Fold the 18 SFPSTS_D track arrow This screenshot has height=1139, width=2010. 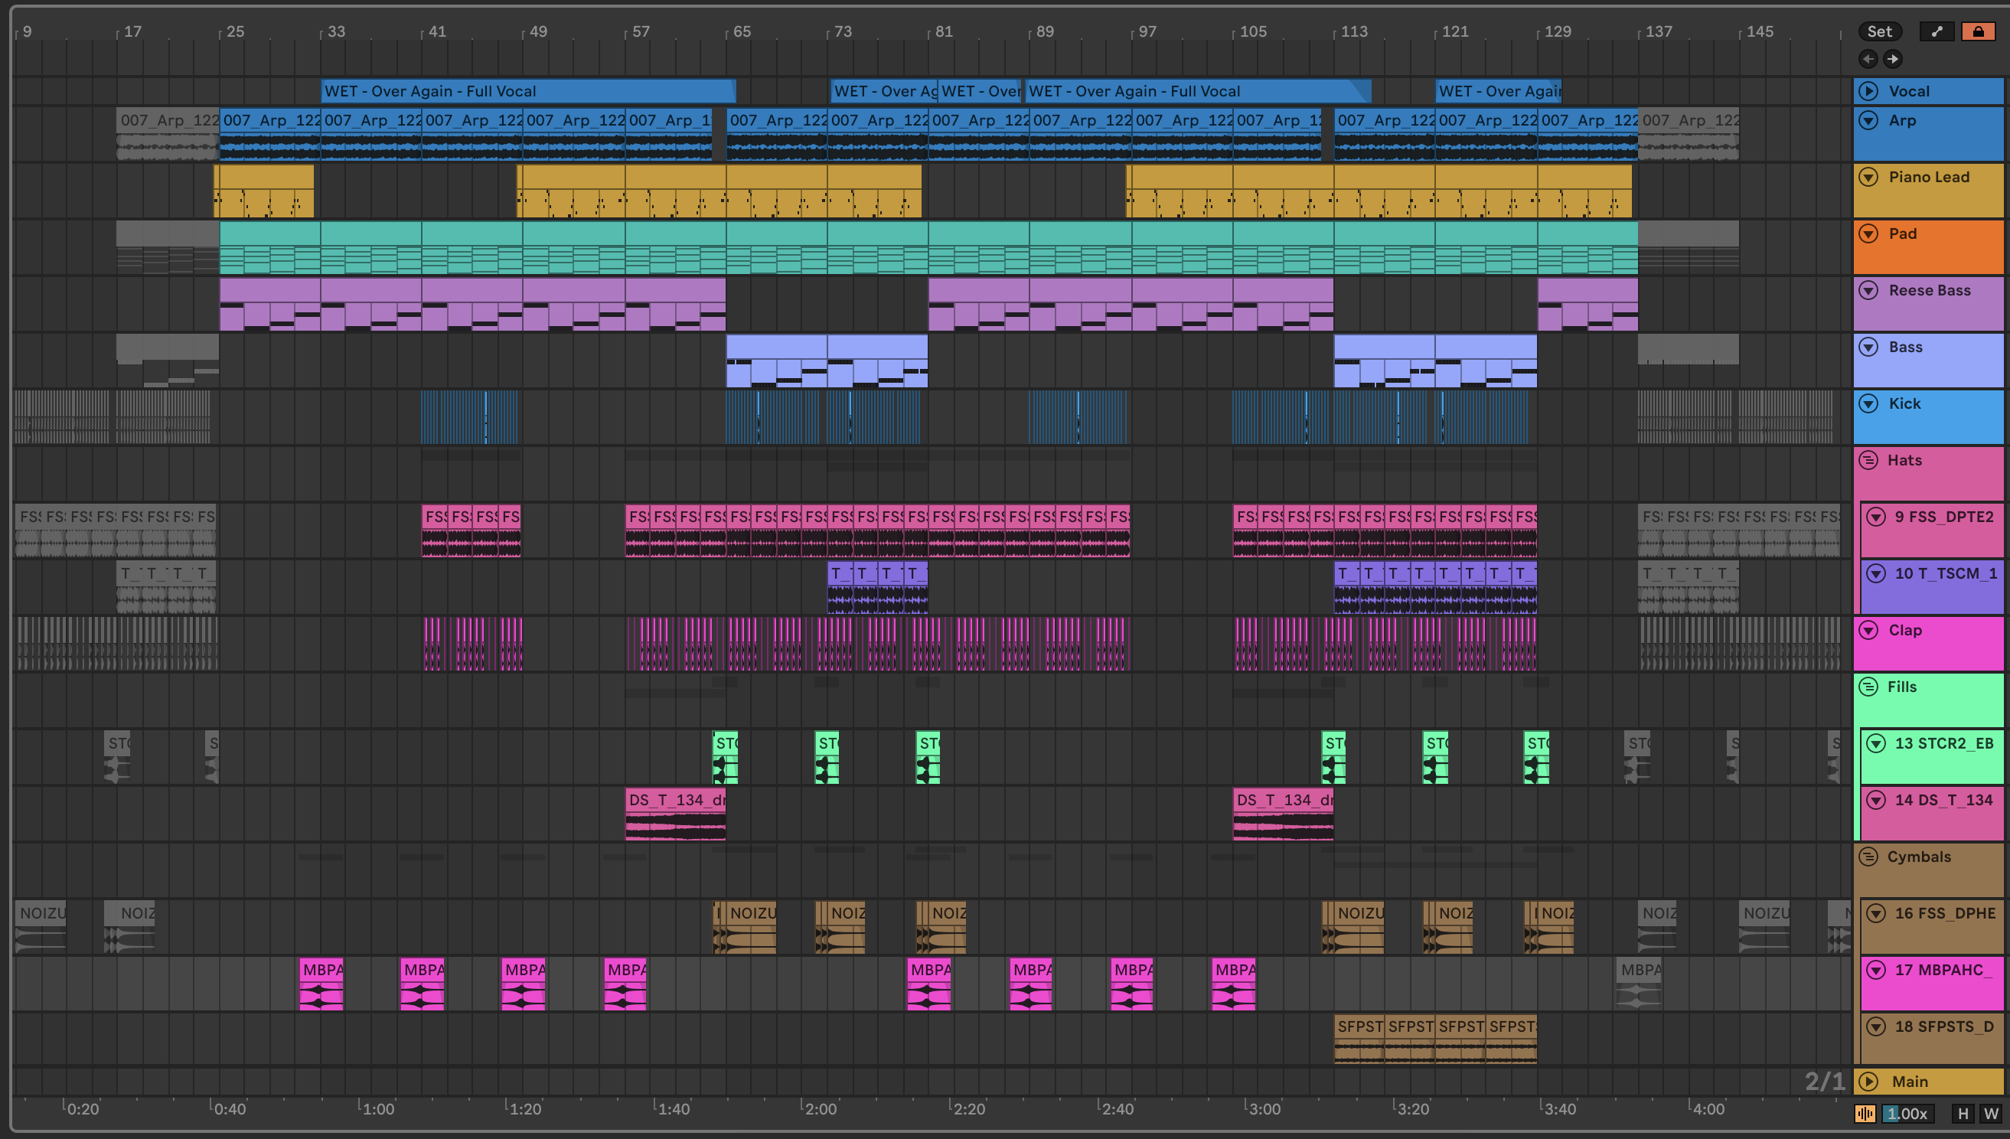pos(1875,1026)
